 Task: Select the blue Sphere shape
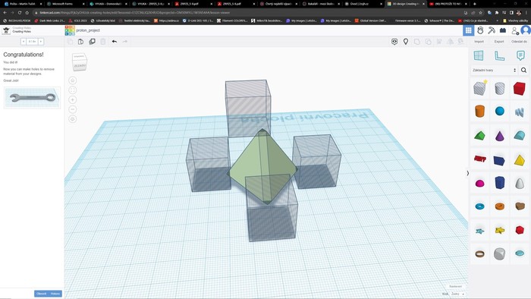pos(499,111)
